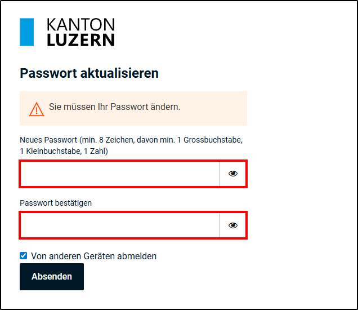Click the 'Sie müssen Ihr Passwort ändern.' message
358x310 pixels.
(x=114, y=107)
